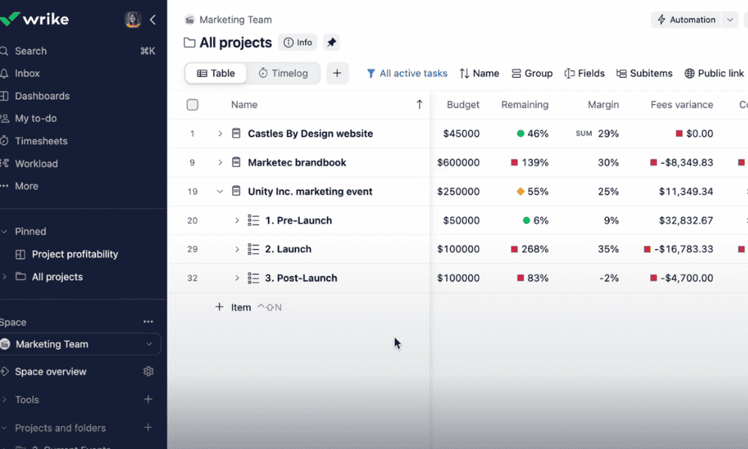
Task: Expand the Castles By Design website row
Action: (220, 134)
